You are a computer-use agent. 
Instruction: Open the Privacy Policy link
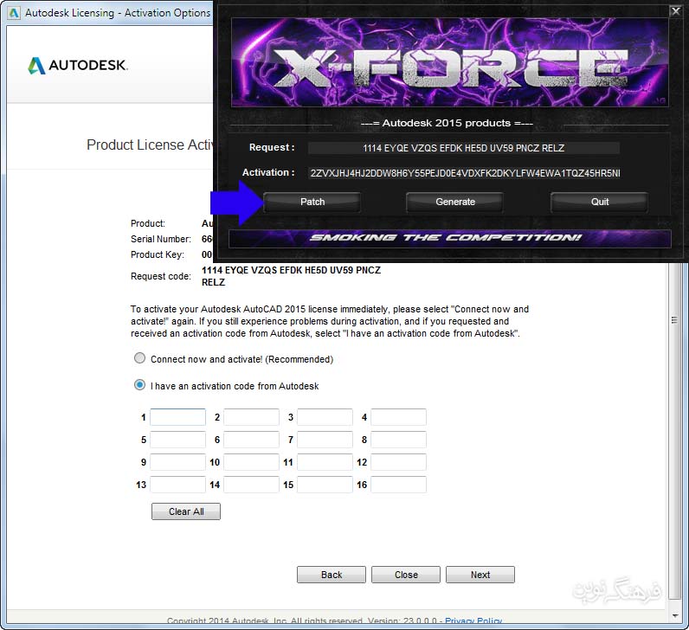coord(473,620)
